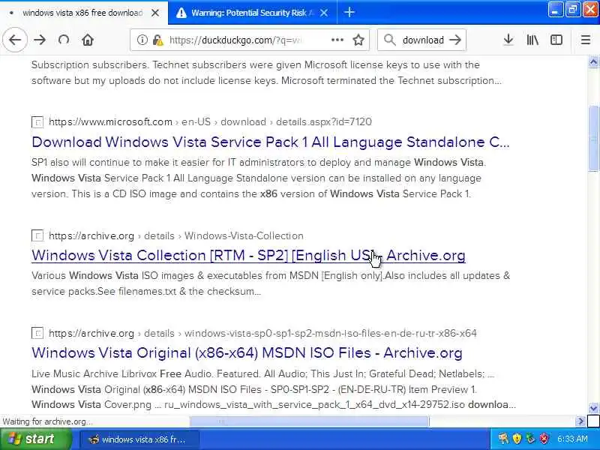
Task: Click the 'Waiting for archive.org...' status text
Action: tap(47, 421)
